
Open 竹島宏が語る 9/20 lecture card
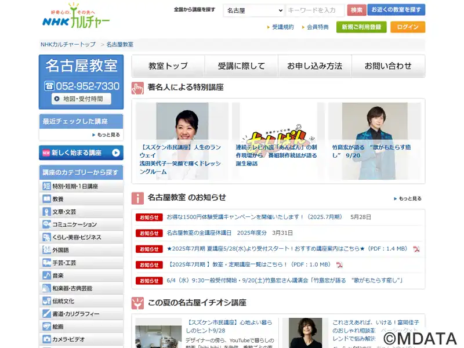(375, 141)
